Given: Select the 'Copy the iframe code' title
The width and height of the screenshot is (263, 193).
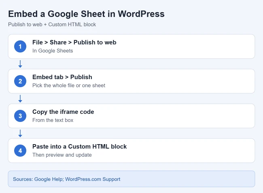Looking at the screenshot, I should pyautogui.click(x=63, y=112).
